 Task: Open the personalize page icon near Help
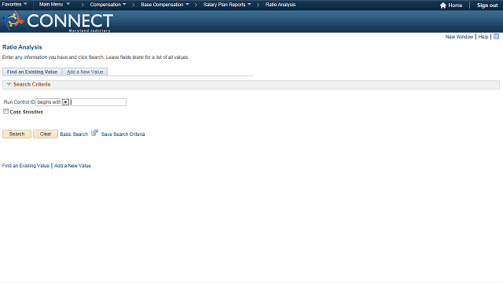496,37
